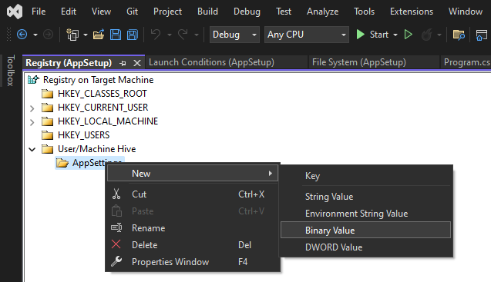
Task: Select Rename in the context menu
Action: (x=149, y=228)
